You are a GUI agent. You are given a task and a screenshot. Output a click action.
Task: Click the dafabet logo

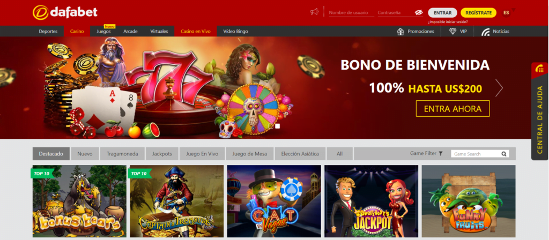[x=65, y=13]
